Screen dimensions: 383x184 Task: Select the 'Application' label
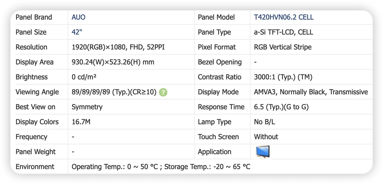click(214, 152)
